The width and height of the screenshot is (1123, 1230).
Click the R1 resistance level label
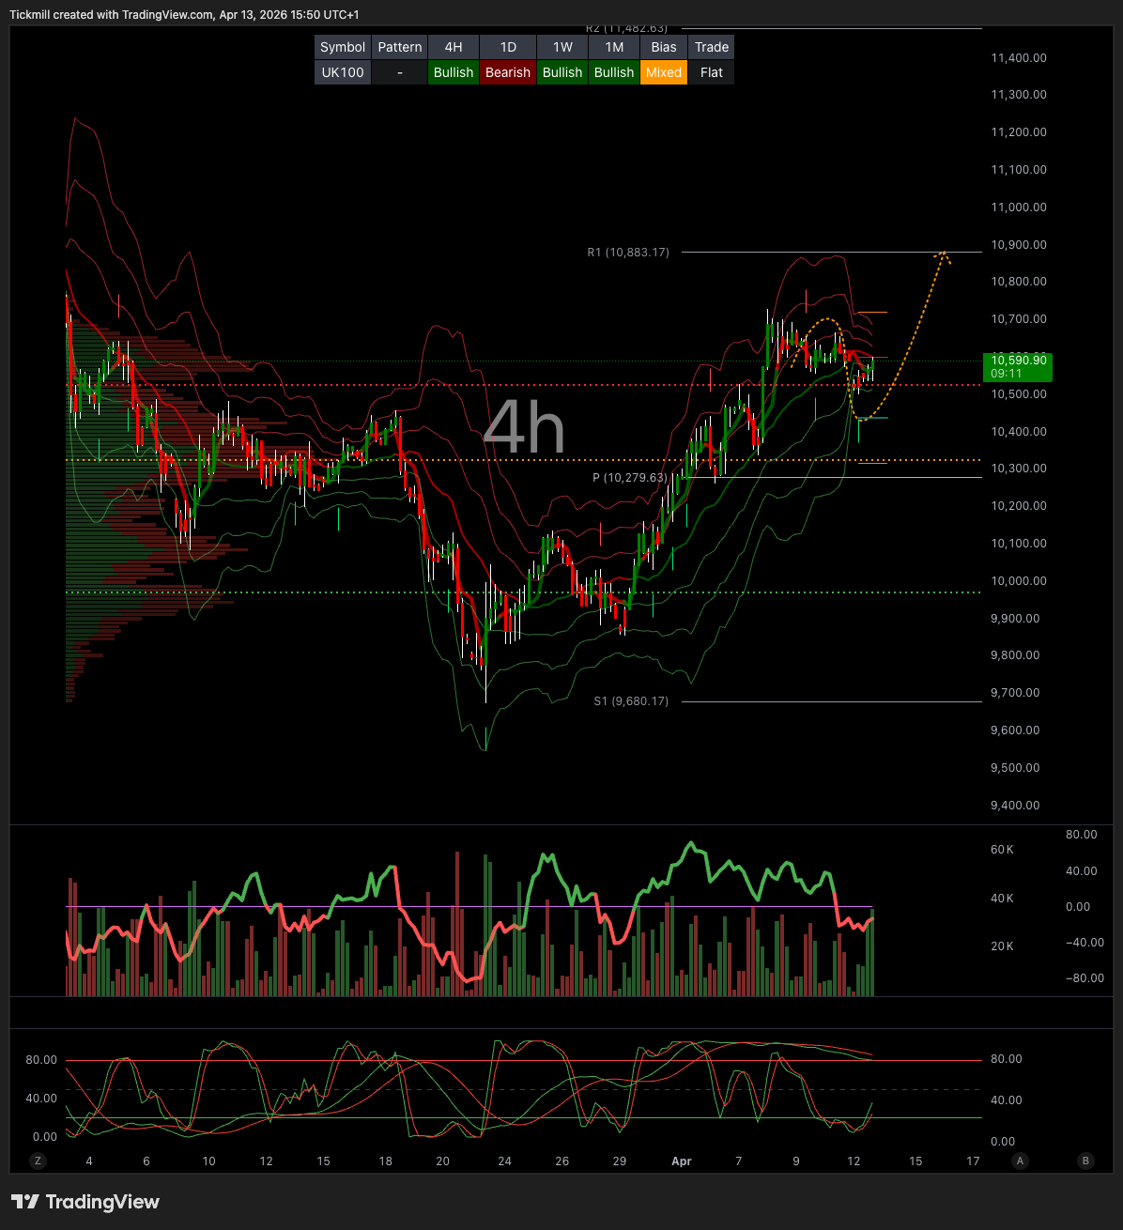click(x=627, y=252)
